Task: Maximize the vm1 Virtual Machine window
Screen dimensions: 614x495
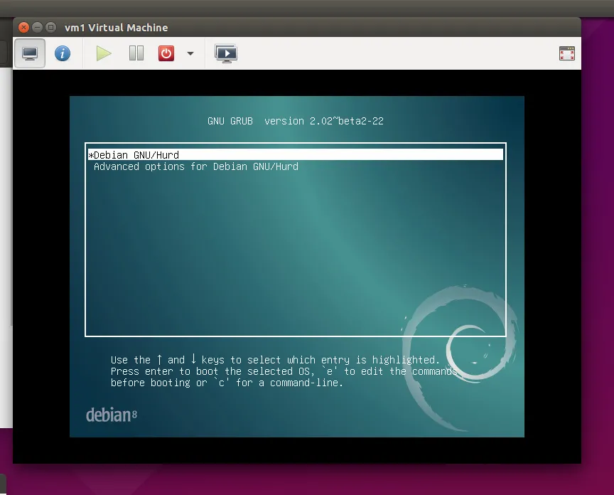Action: pos(50,28)
